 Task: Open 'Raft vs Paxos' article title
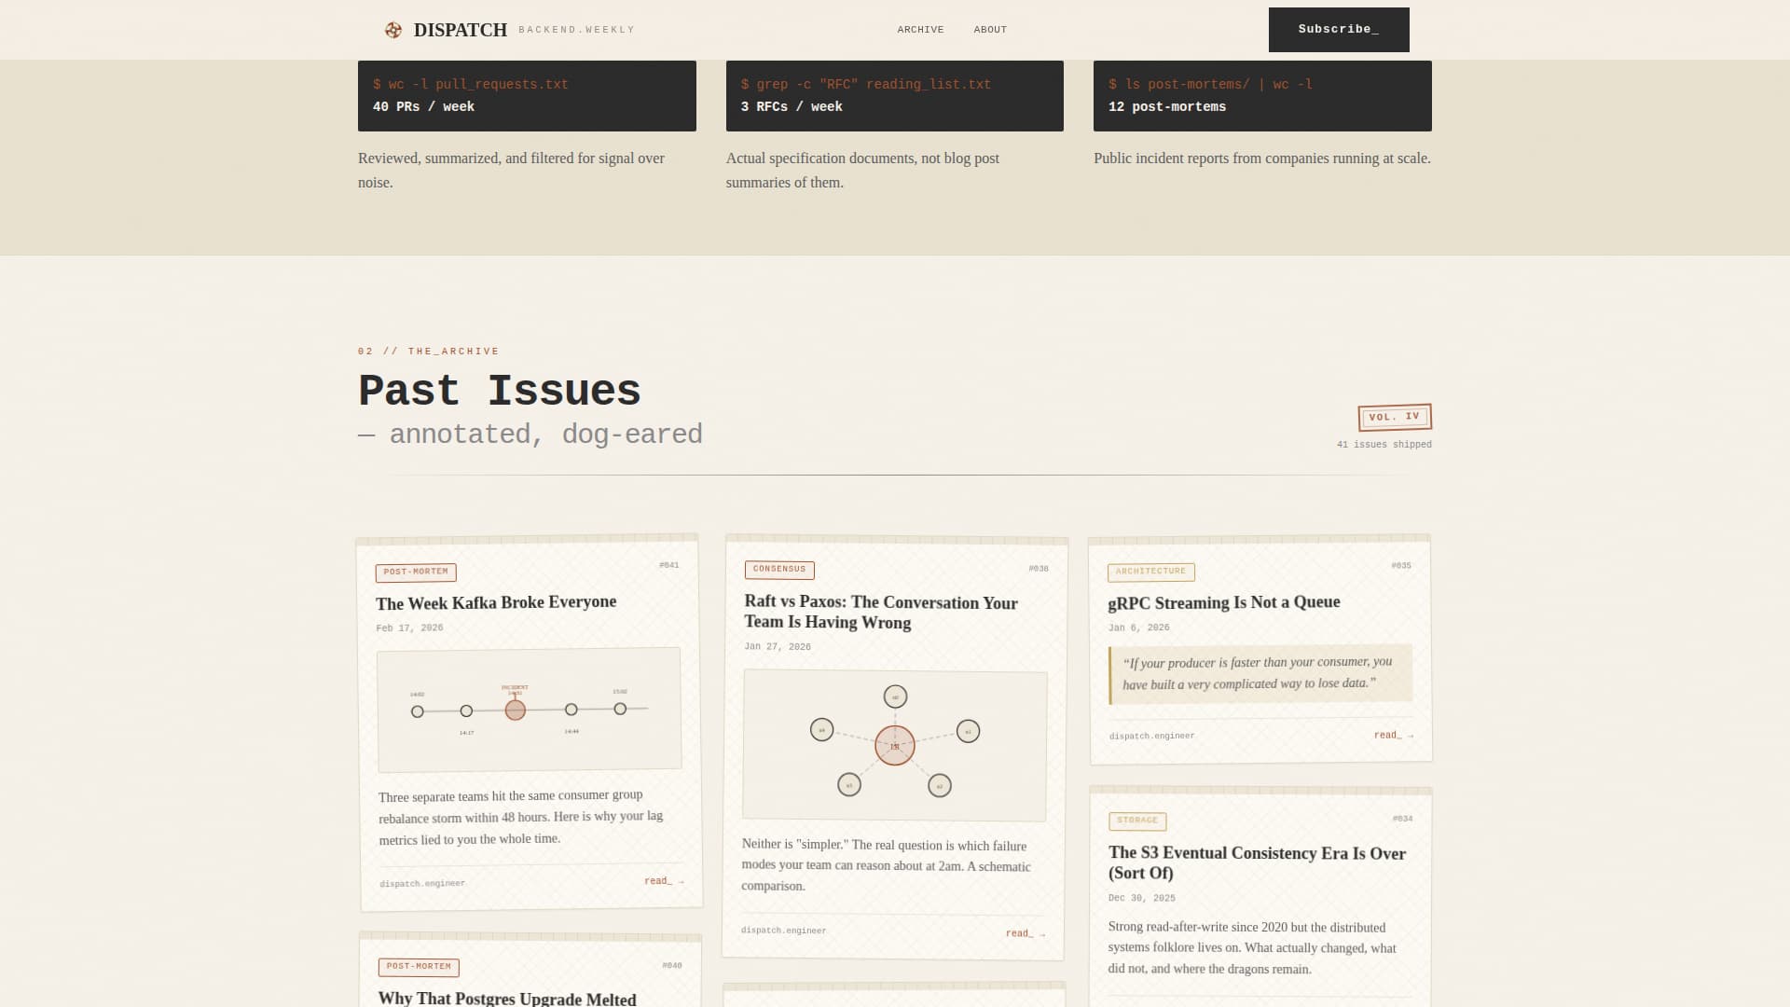pos(881,613)
